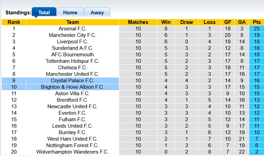
Task: Open AFC Bournemouth team entry
Action: click(72, 55)
